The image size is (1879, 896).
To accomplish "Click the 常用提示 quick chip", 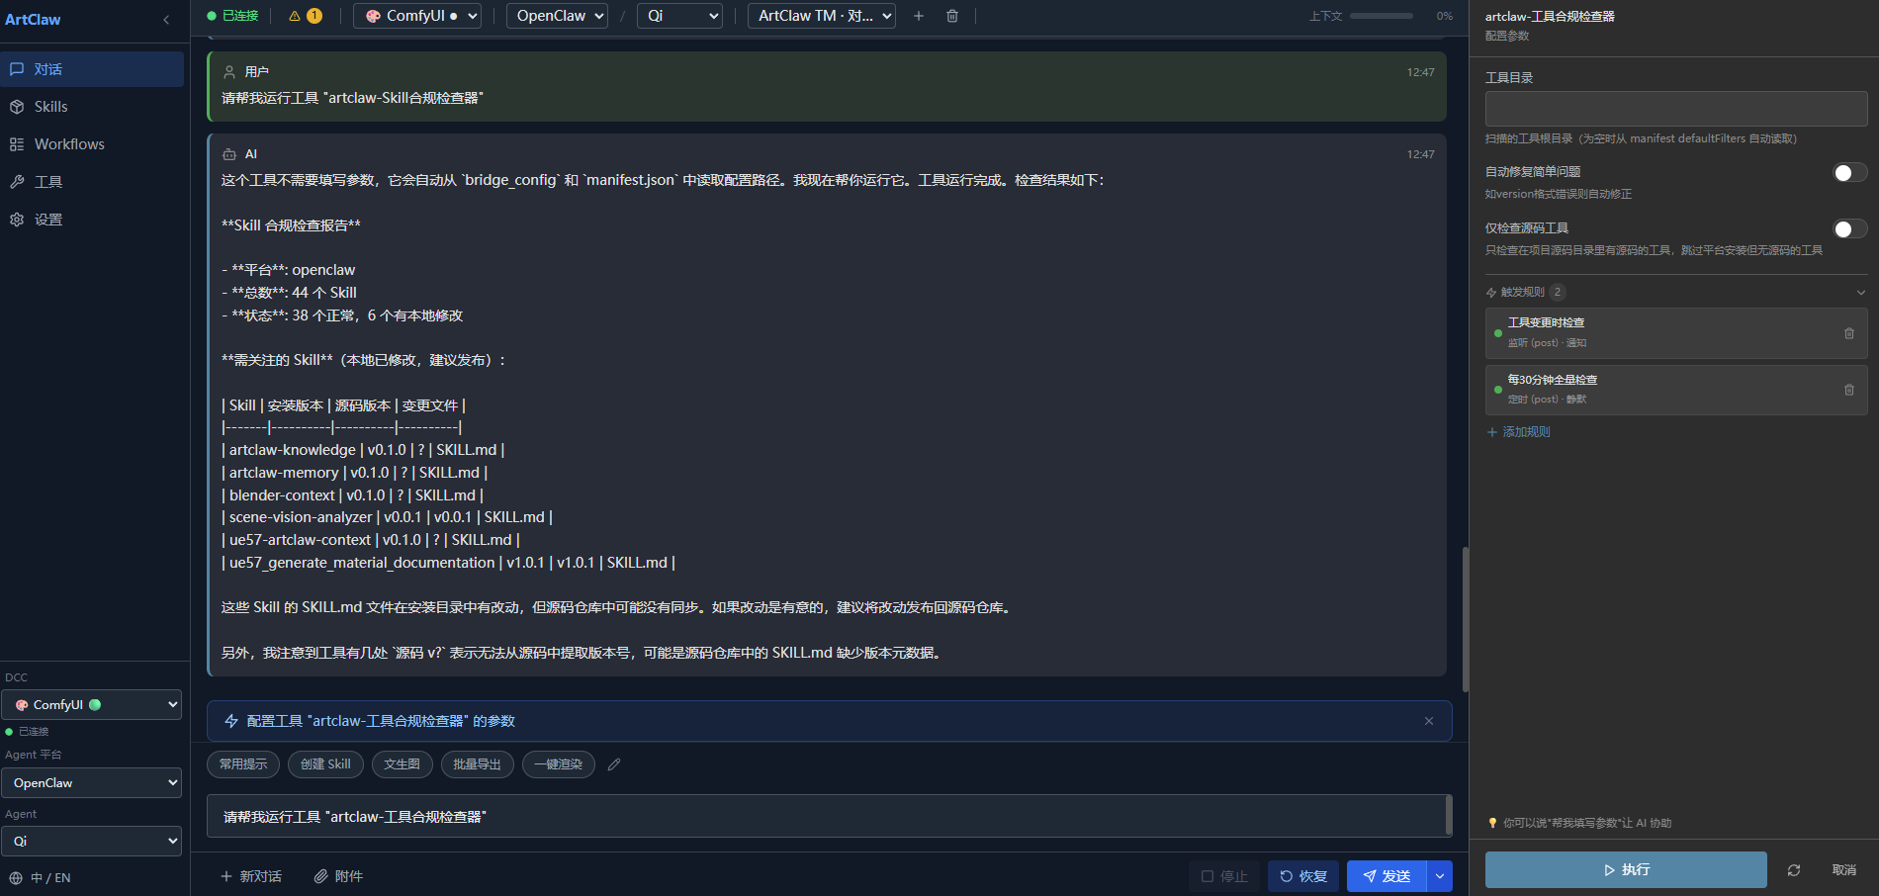I will 243,764.
